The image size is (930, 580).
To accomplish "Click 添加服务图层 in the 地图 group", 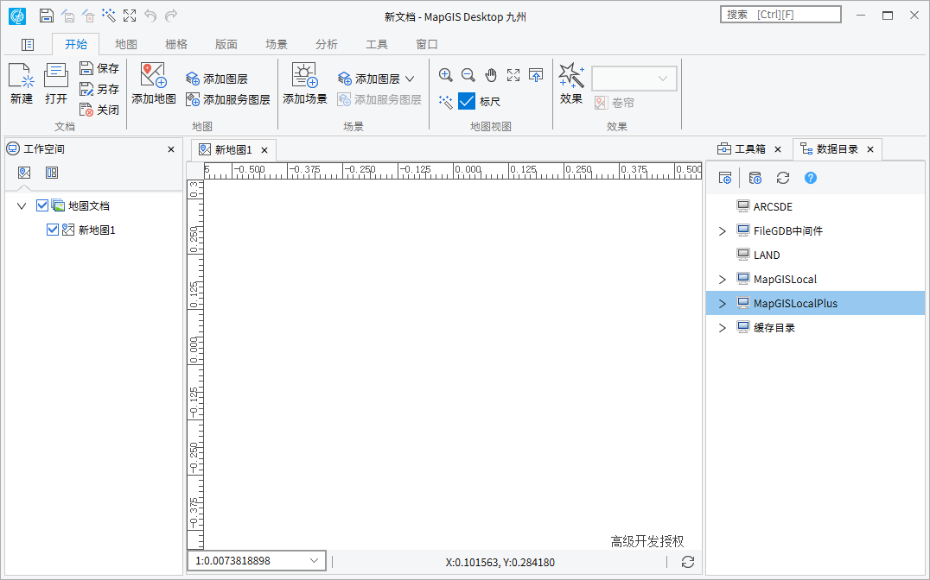I will click(x=228, y=99).
